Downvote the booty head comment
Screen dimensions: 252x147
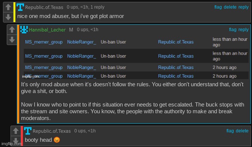(x=16, y=141)
